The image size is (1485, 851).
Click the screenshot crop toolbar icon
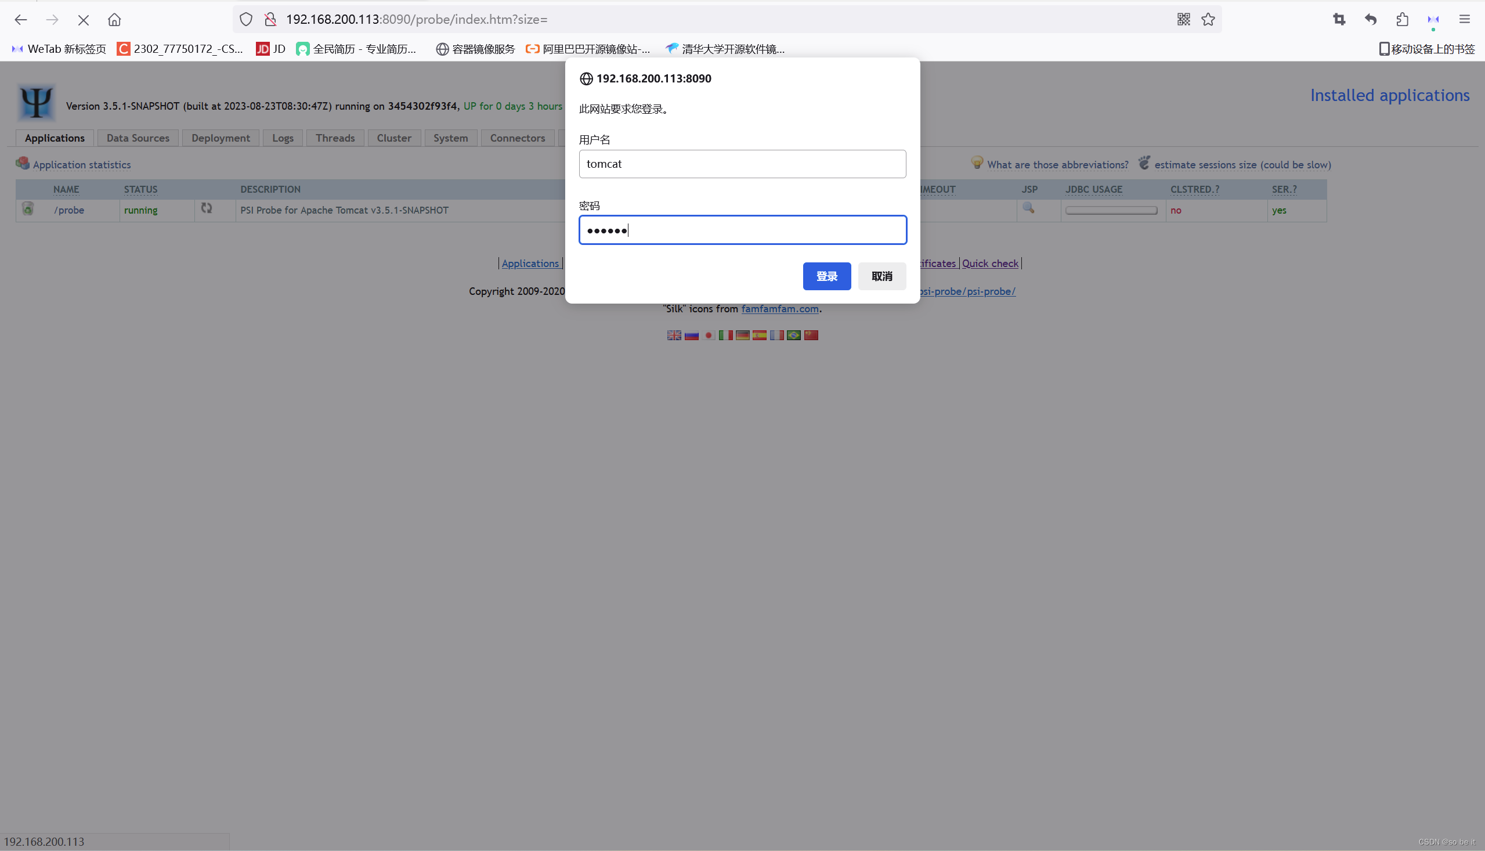coord(1339,20)
